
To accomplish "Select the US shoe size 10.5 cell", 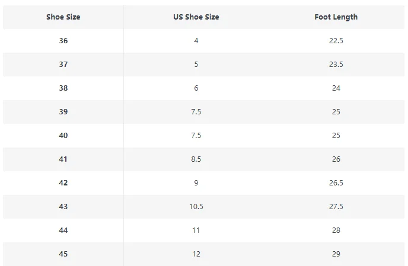I will tap(196, 207).
